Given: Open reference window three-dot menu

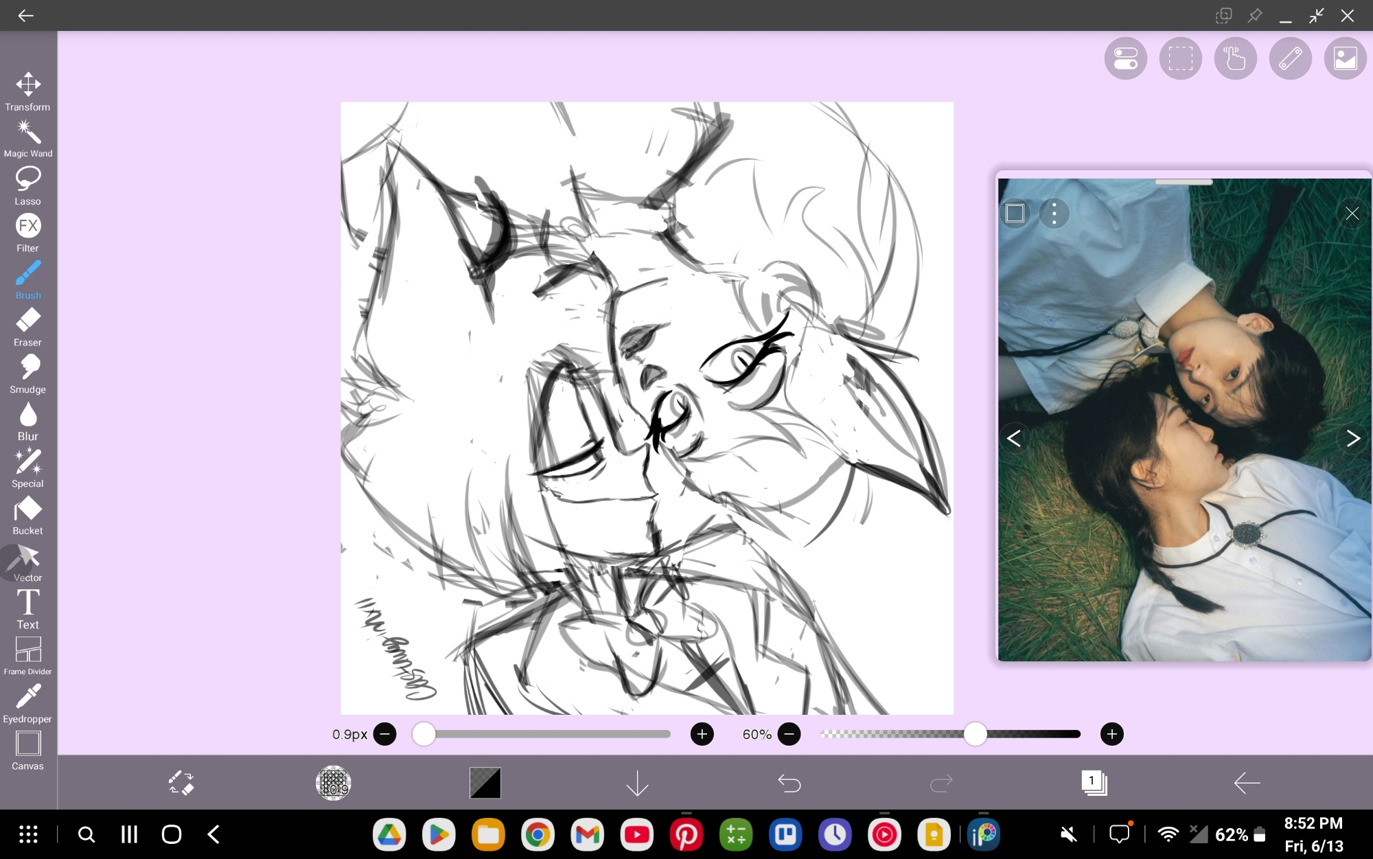Looking at the screenshot, I should click(1054, 214).
